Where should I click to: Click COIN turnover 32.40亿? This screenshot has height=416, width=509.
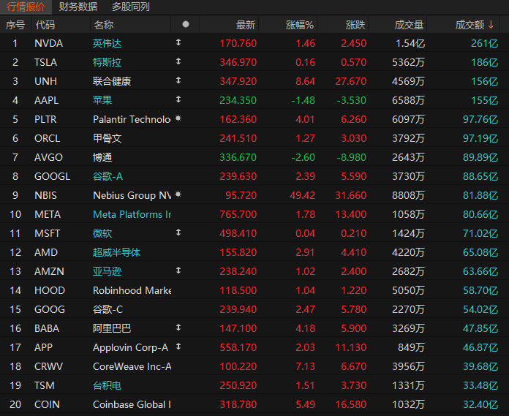480,404
